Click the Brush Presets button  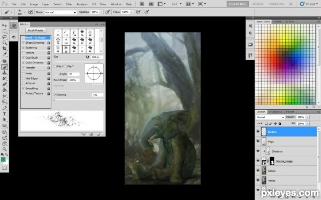36,30
